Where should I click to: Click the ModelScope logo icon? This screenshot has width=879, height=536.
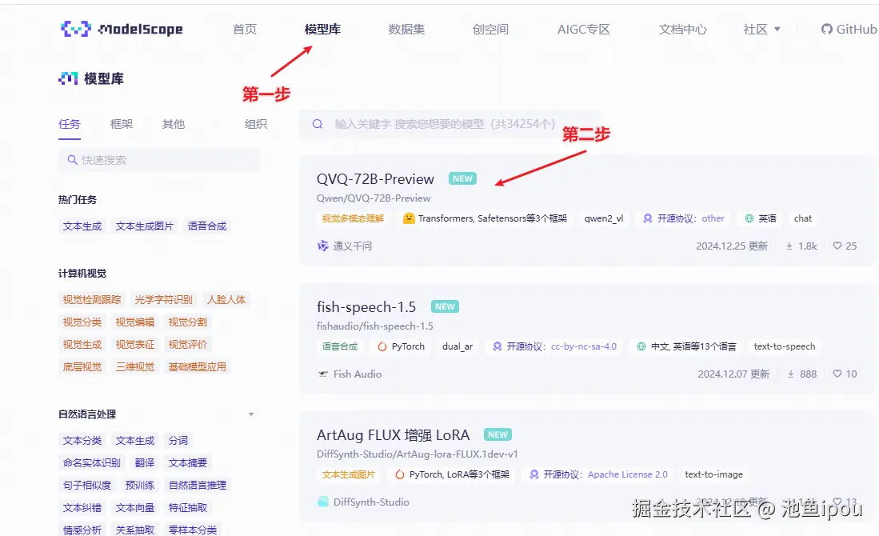pyautogui.click(x=76, y=29)
